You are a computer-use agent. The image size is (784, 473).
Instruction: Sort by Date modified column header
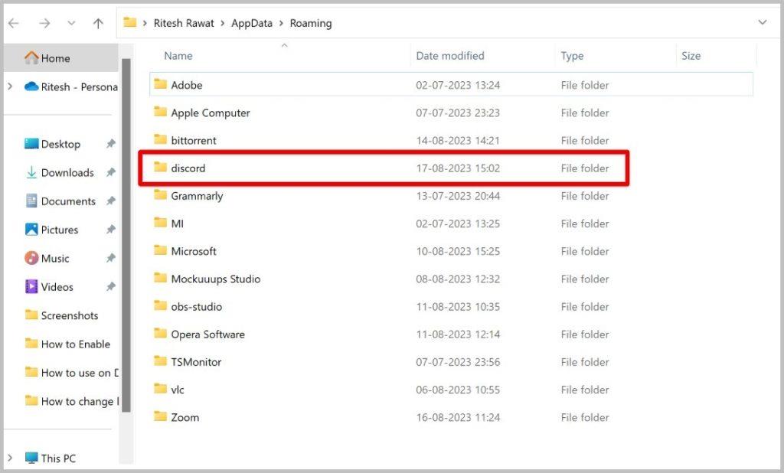coord(450,56)
